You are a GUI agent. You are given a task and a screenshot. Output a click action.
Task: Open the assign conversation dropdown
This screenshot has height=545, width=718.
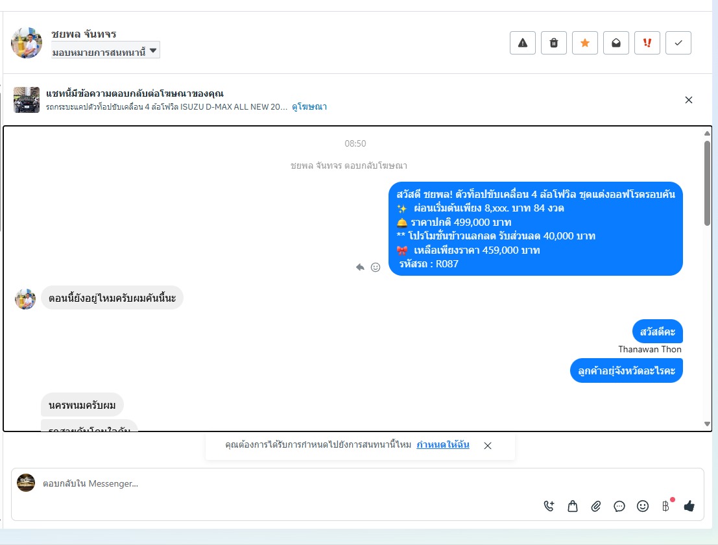click(x=105, y=51)
